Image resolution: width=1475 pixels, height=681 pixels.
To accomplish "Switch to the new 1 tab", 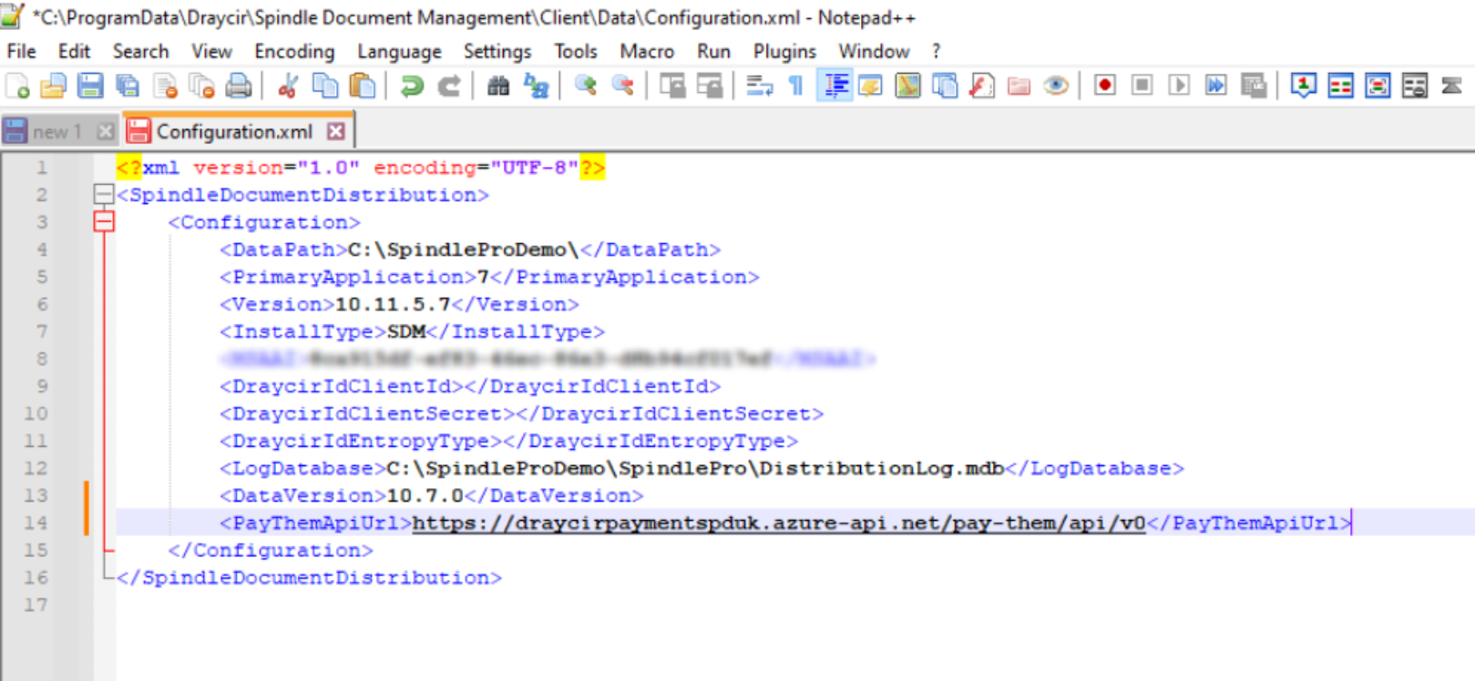I will [x=56, y=132].
